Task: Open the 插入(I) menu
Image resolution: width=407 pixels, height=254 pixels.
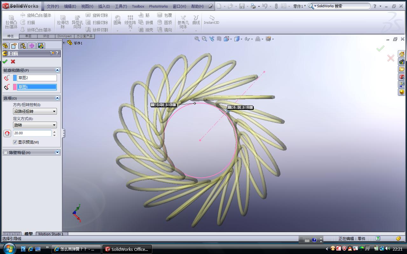Action: (x=104, y=6)
